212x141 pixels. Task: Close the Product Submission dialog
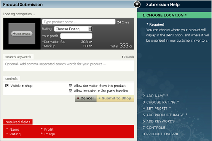137,4
